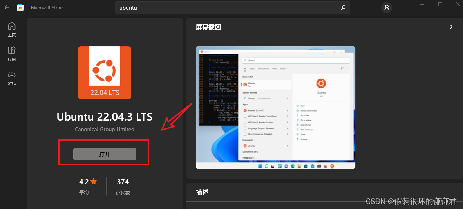Click the 屏幕截图 section heading
463x209 pixels.
click(x=208, y=27)
